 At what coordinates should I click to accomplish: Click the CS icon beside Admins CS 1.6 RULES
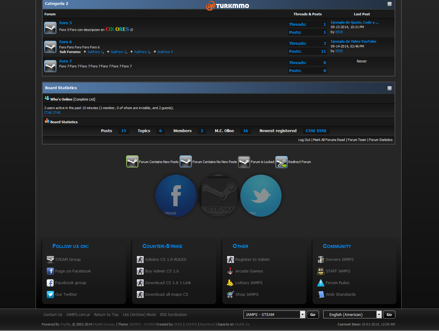coord(140,260)
